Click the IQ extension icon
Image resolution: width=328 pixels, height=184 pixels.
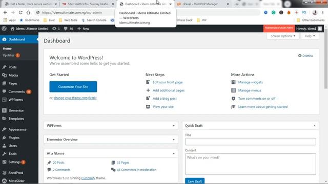pos(304,12)
